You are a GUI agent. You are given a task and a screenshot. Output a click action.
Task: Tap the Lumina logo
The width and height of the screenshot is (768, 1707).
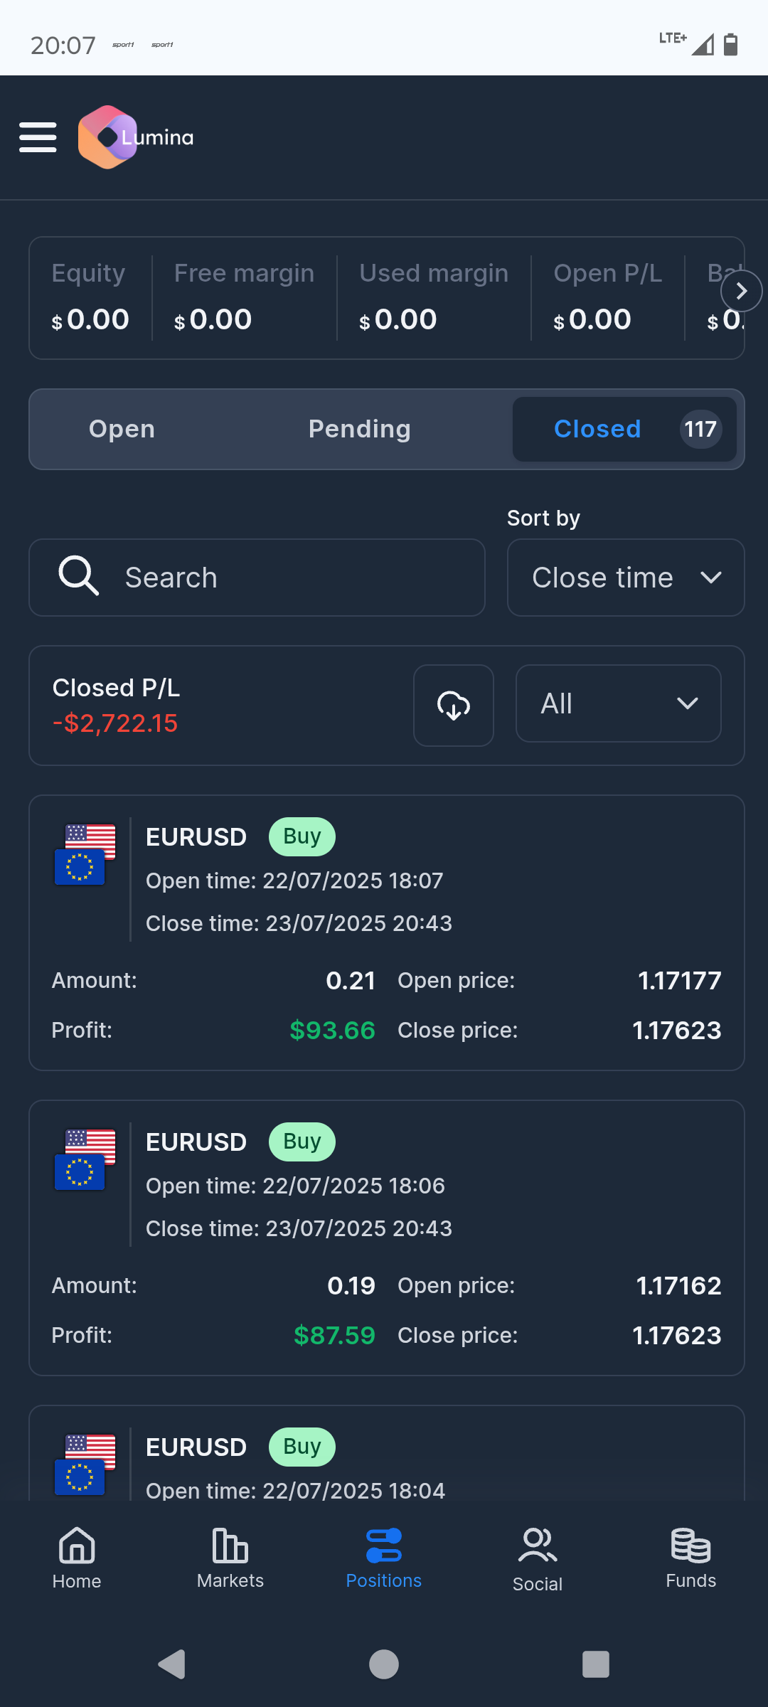point(136,137)
